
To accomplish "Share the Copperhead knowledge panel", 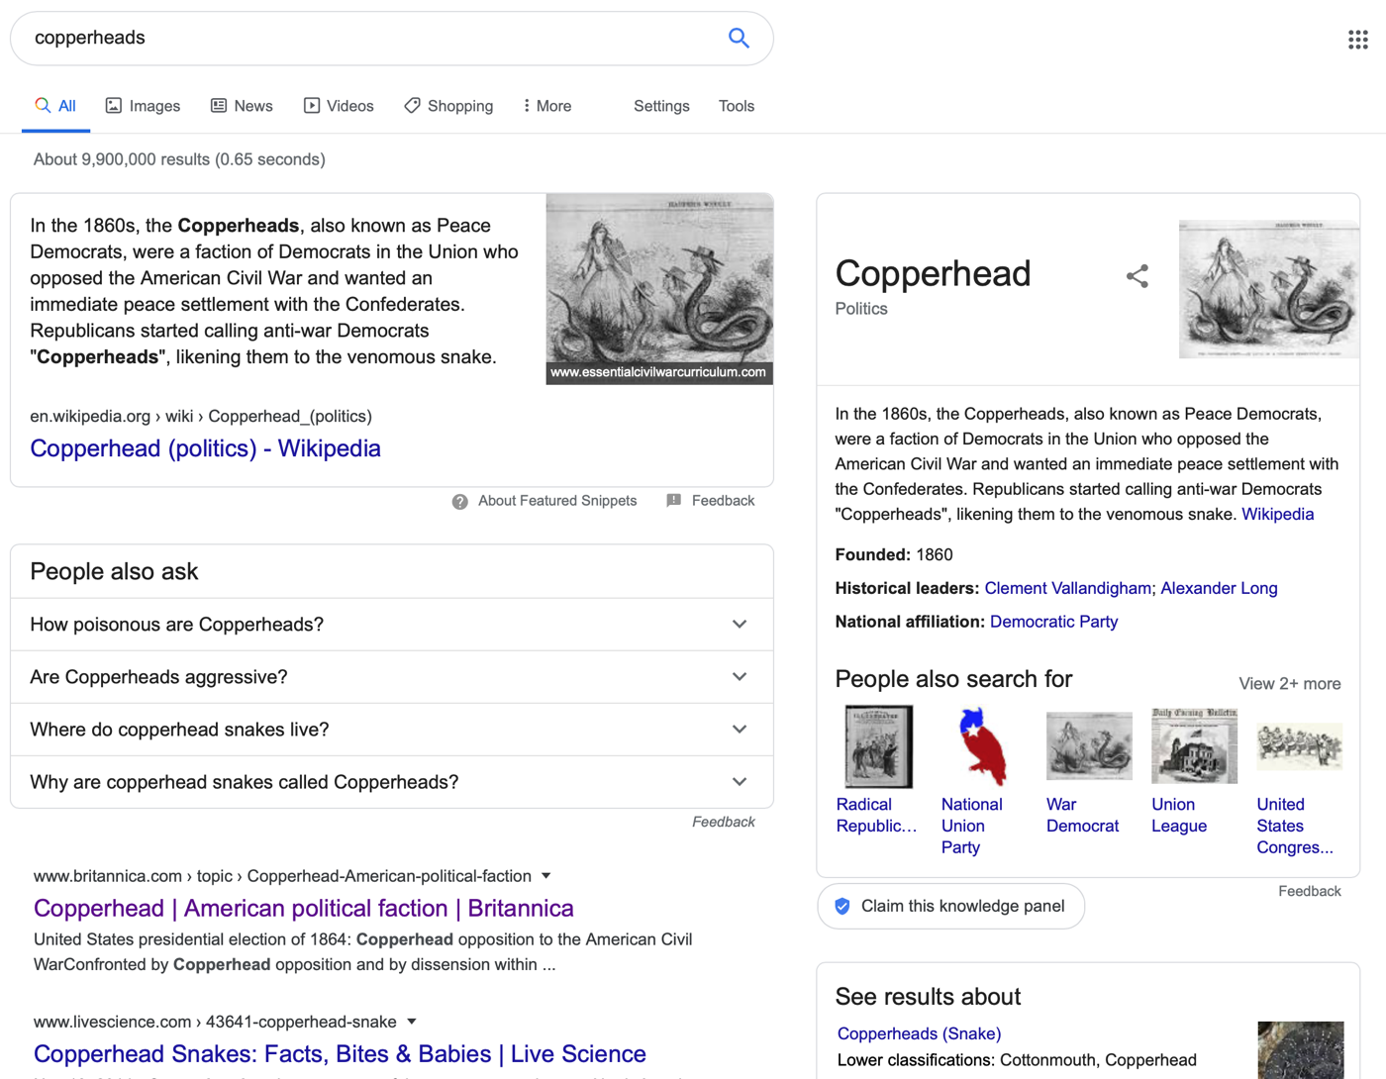I will [x=1138, y=276].
